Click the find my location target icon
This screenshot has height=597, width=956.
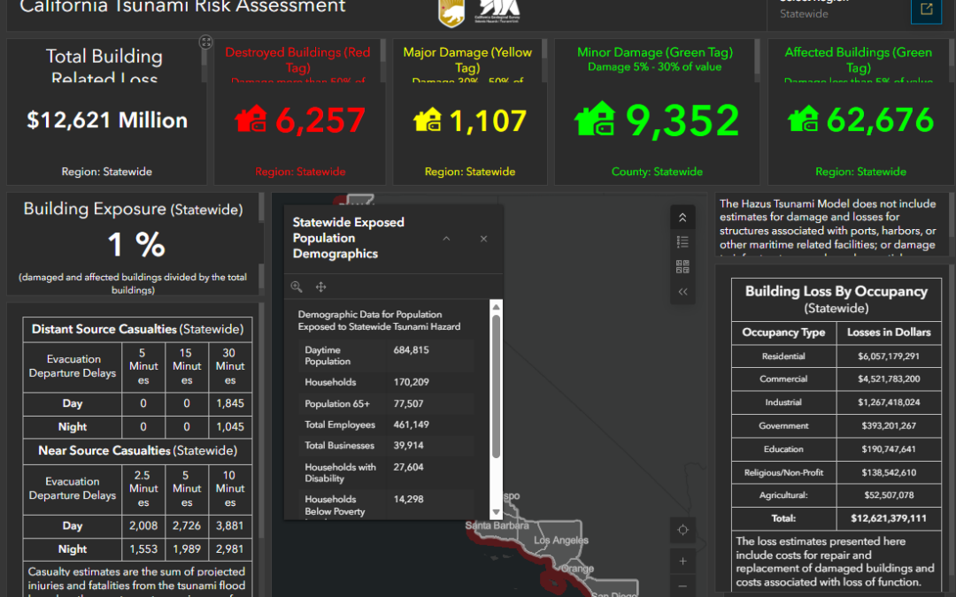(682, 530)
